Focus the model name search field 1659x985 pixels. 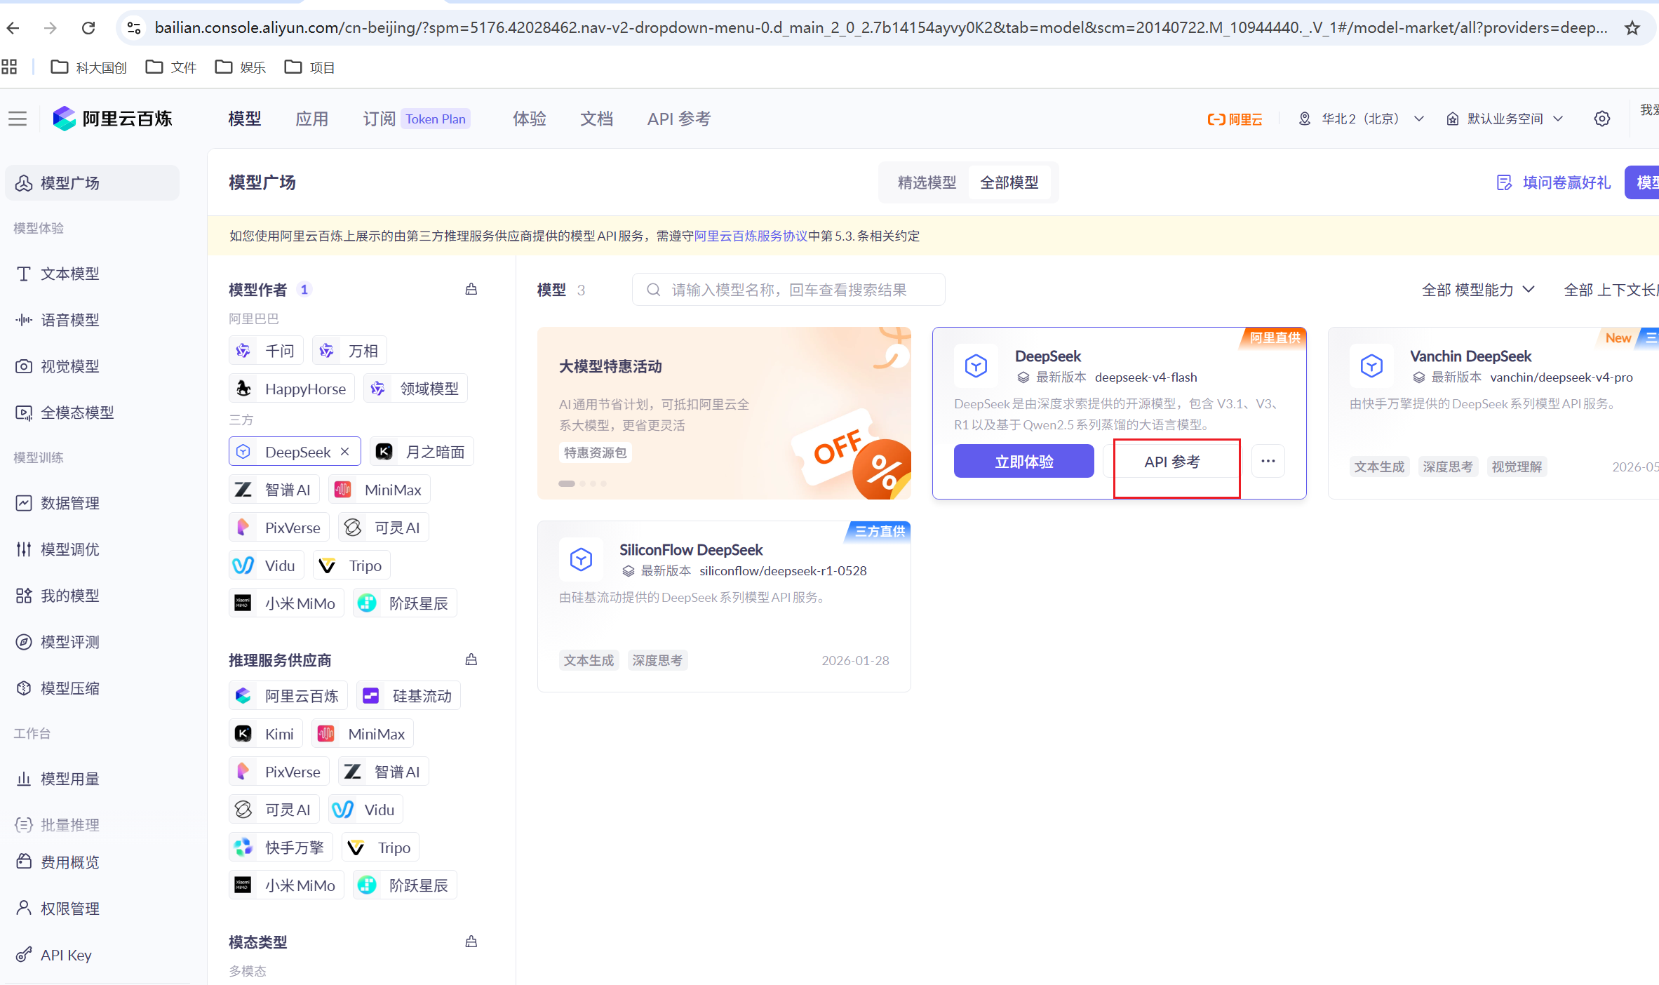(x=788, y=290)
